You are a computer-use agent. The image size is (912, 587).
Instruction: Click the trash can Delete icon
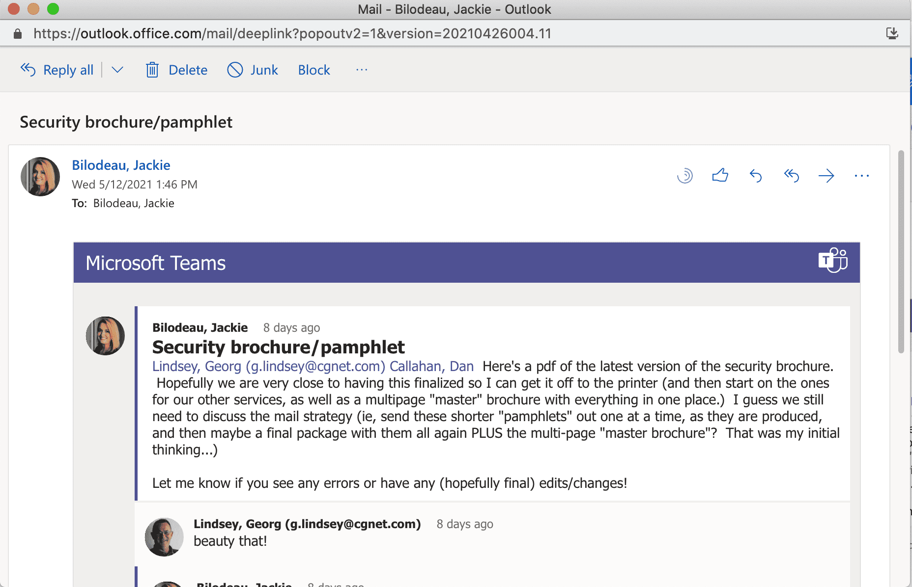(x=152, y=70)
